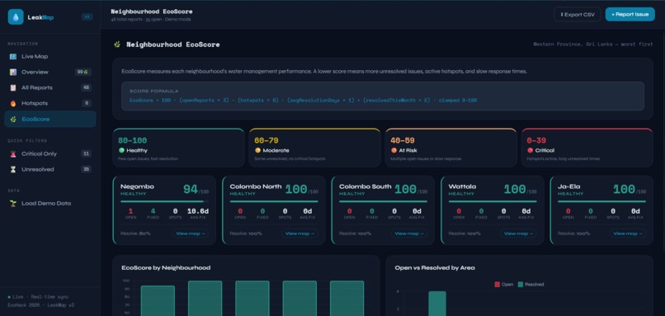Click the Load Demo Data sprout icon
The image size is (665, 316).
13,203
